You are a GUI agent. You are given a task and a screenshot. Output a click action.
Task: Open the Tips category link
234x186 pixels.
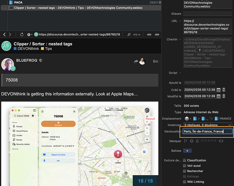coord(47,49)
